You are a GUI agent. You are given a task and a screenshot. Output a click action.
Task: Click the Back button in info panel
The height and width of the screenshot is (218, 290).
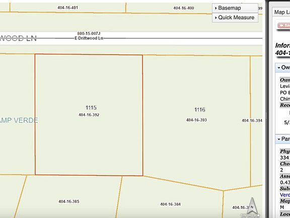tap(284, 25)
